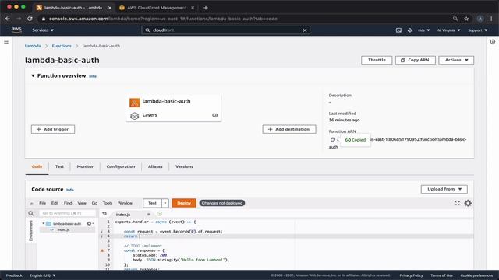499x280 pixels.
Task: Collapse the Function overview section
Action: coord(33,76)
